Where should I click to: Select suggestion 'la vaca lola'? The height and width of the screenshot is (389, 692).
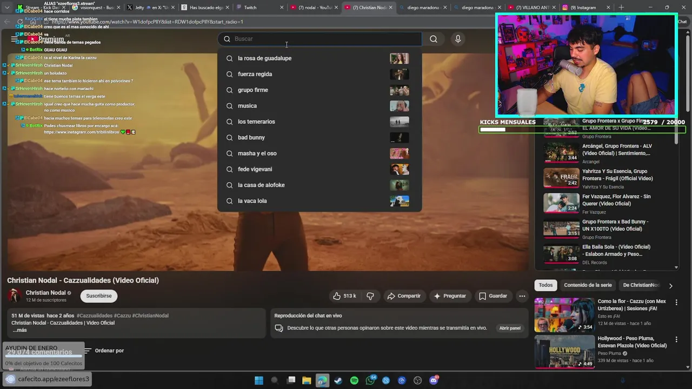pos(320,201)
